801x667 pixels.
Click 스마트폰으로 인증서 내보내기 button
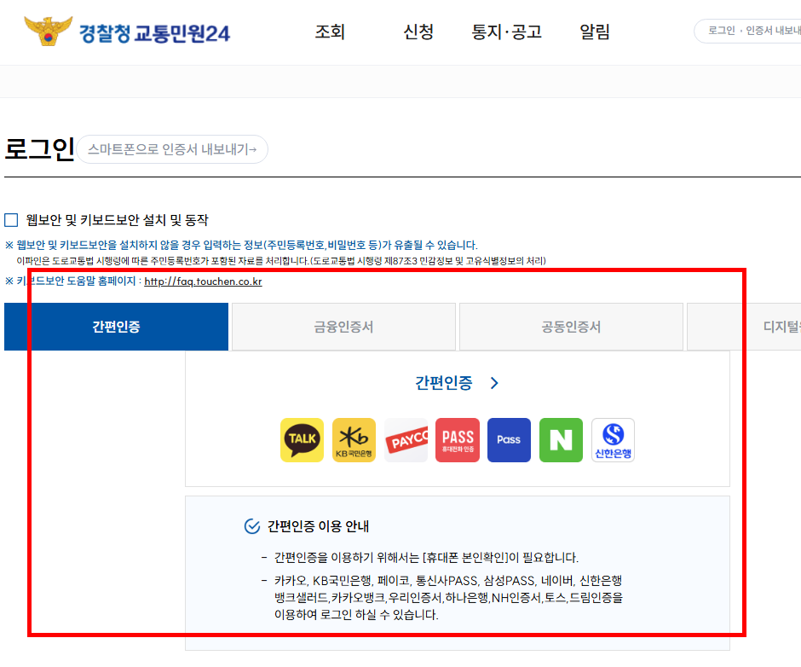point(172,148)
